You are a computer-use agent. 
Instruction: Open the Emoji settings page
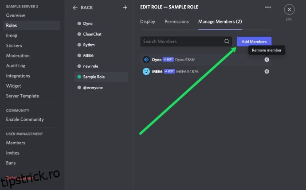pyautogui.click(x=12, y=35)
